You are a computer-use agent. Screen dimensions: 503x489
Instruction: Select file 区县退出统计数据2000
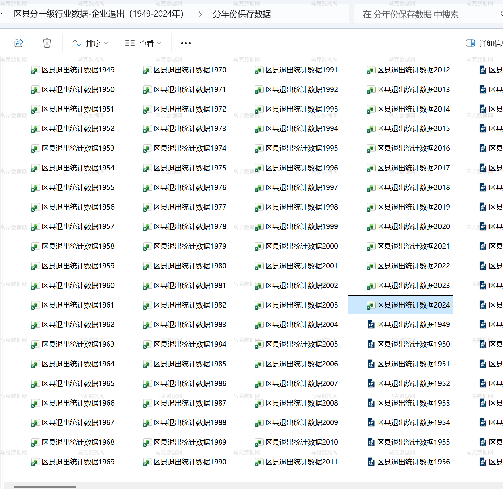301,246
